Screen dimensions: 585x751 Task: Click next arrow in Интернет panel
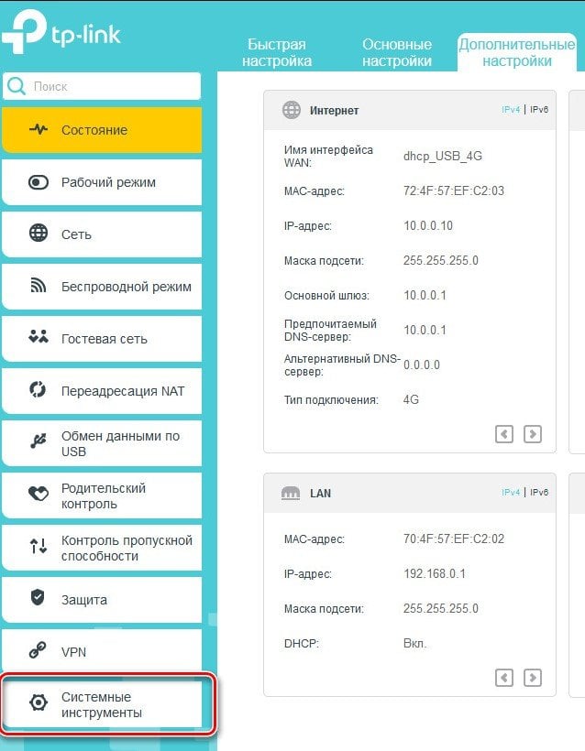pyautogui.click(x=533, y=434)
